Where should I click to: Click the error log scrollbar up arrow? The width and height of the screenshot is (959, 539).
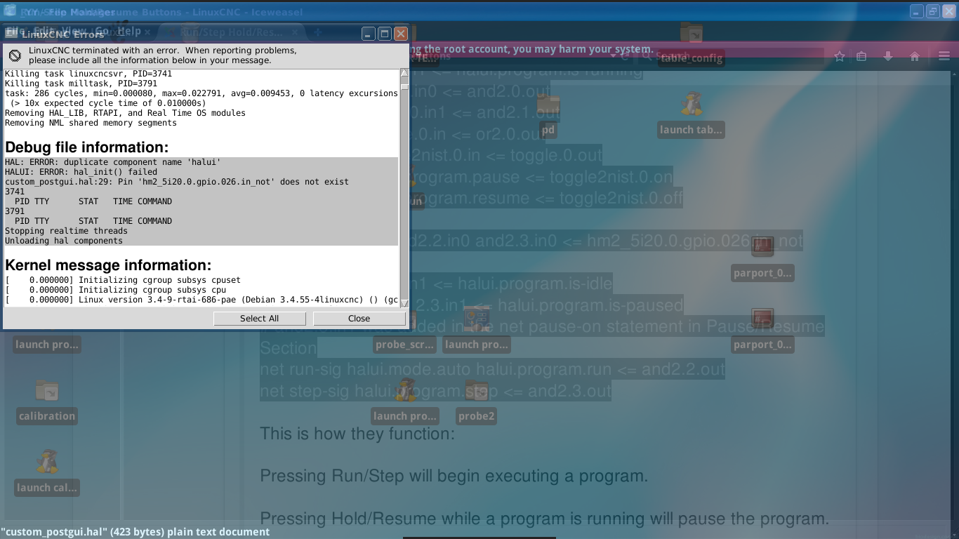click(x=404, y=74)
